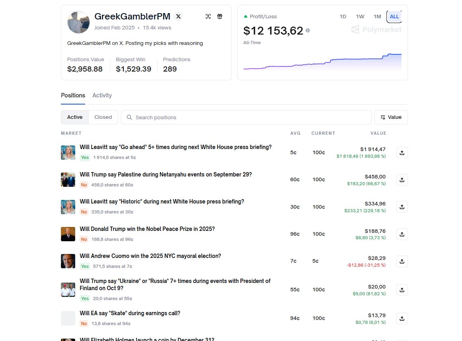Click the search magnifier icon
462x341 pixels.
tap(129, 117)
